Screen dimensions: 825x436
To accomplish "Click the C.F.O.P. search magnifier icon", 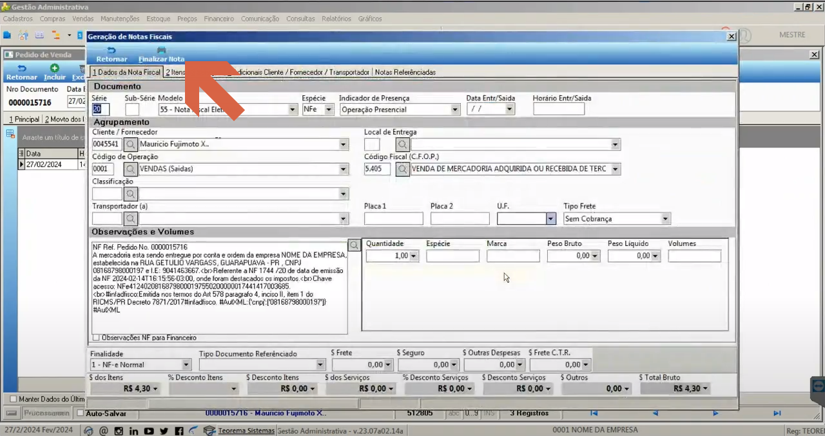I will point(402,169).
